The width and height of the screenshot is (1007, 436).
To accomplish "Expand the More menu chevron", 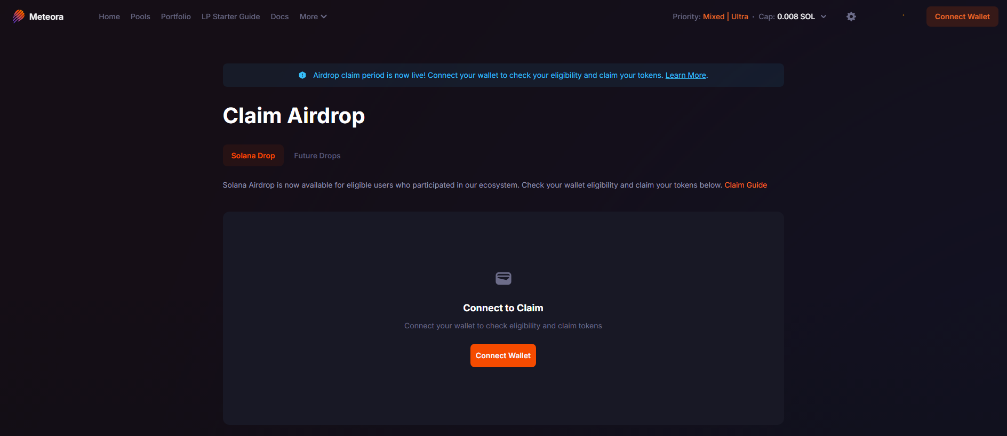I will pos(324,17).
